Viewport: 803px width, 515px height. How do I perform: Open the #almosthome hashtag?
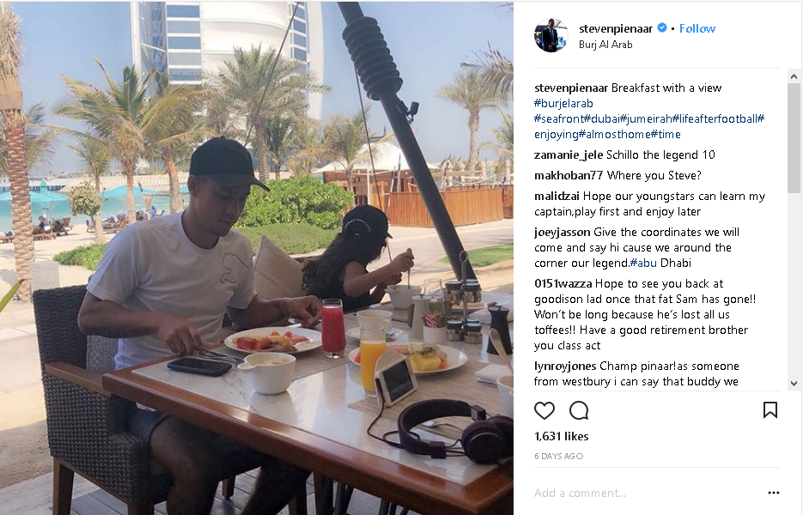(x=615, y=134)
